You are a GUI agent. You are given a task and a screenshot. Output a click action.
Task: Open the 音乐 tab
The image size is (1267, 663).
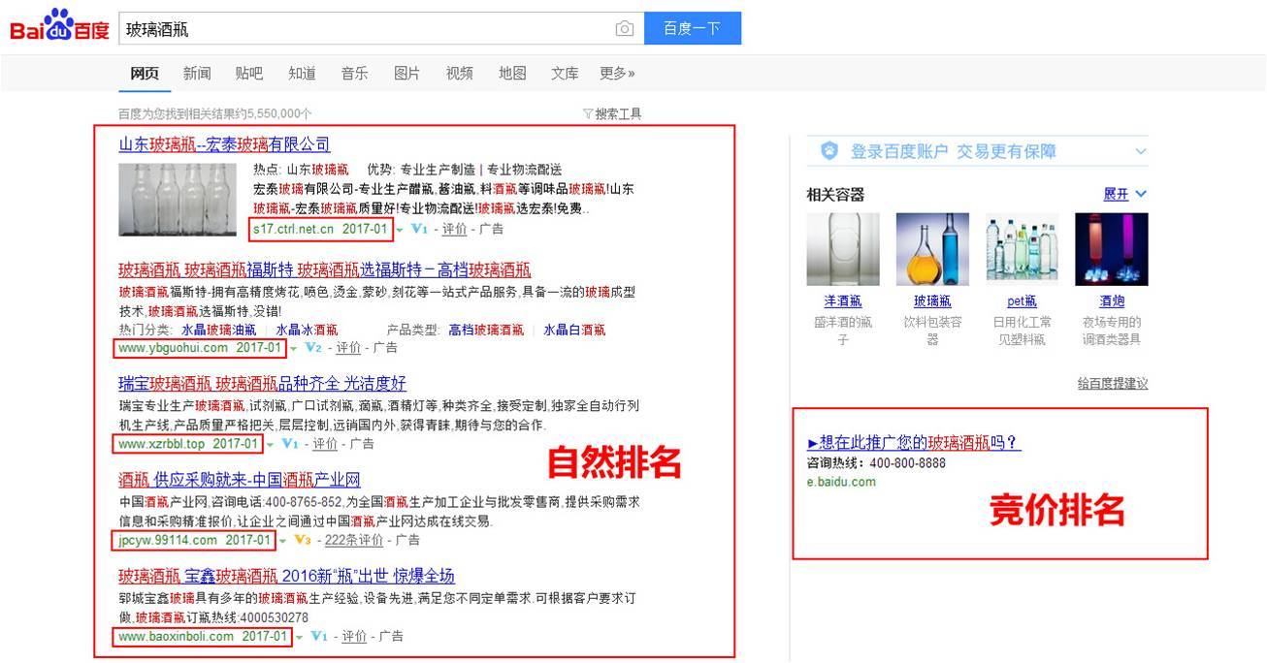pos(354,73)
